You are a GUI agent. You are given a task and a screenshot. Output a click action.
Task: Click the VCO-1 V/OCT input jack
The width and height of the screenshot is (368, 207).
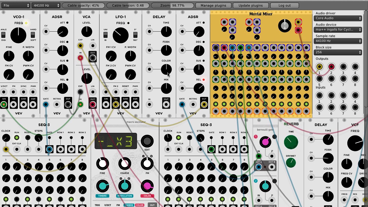4,92
